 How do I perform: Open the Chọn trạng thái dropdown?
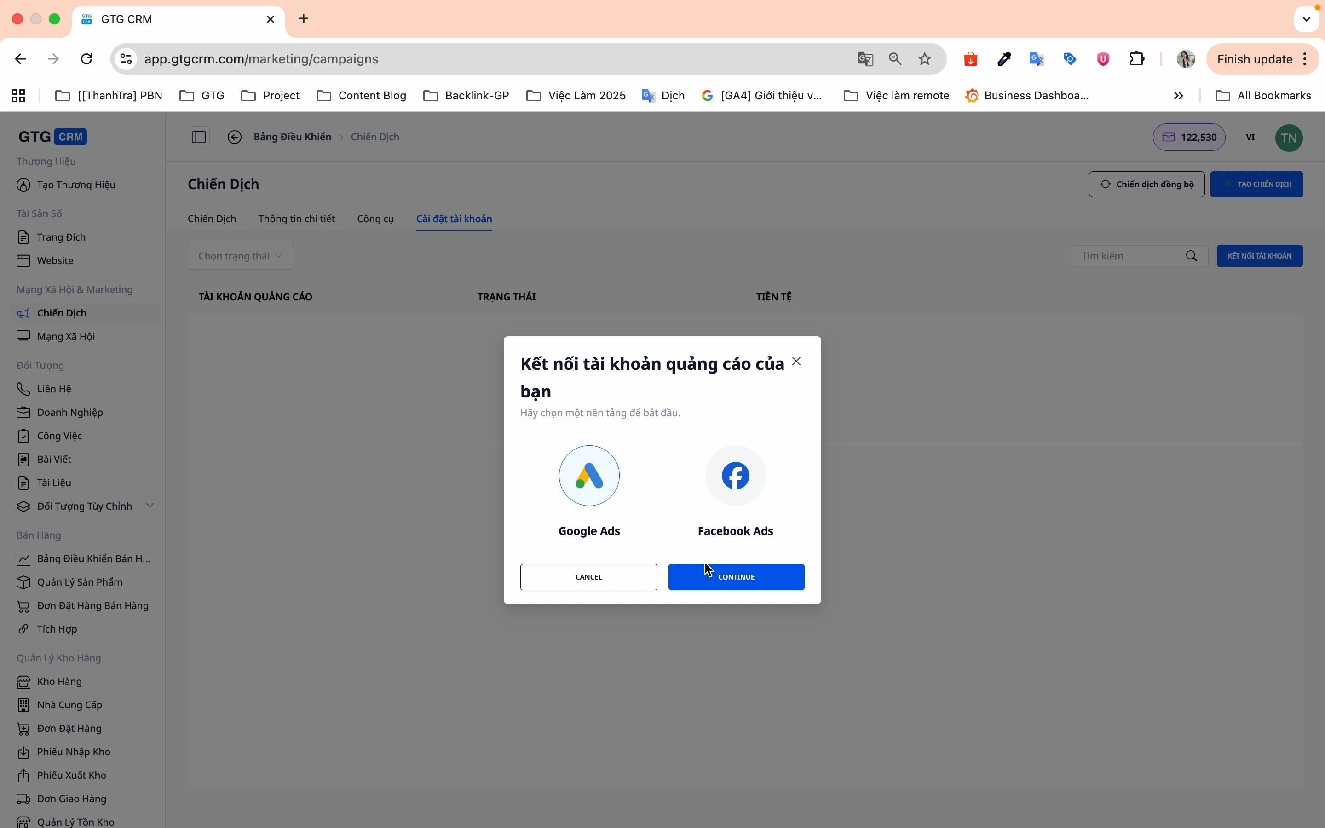(x=240, y=256)
